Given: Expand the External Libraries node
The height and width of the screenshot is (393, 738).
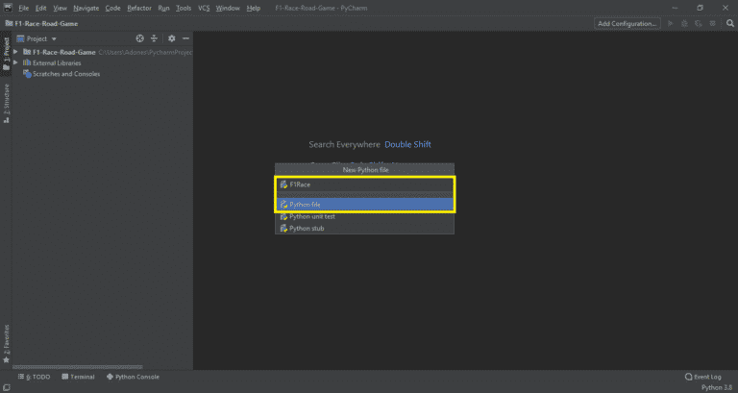Looking at the screenshot, I should pyautogui.click(x=15, y=62).
